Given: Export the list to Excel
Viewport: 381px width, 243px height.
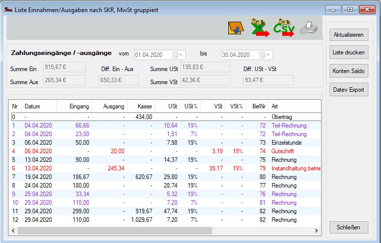Looking at the screenshot, I should tap(260, 28).
